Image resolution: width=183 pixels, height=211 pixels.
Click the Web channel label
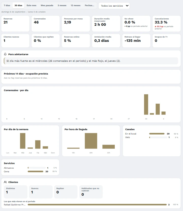pyautogui.click(x=128, y=137)
